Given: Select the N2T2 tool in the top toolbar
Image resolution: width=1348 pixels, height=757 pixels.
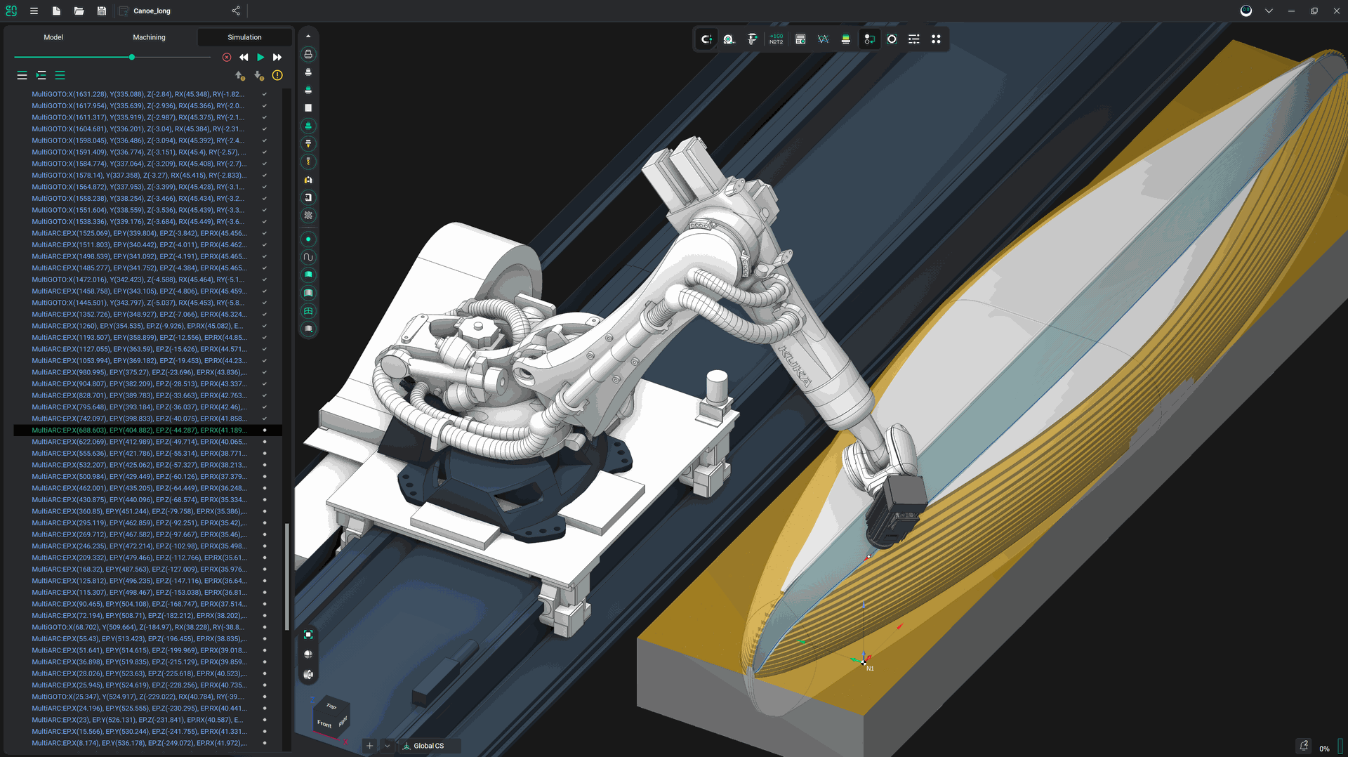Looking at the screenshot, I should (775, 39).
